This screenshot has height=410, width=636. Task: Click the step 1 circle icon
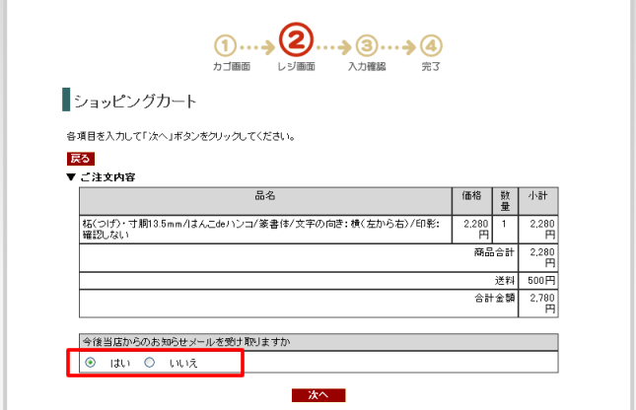[226, 45]
